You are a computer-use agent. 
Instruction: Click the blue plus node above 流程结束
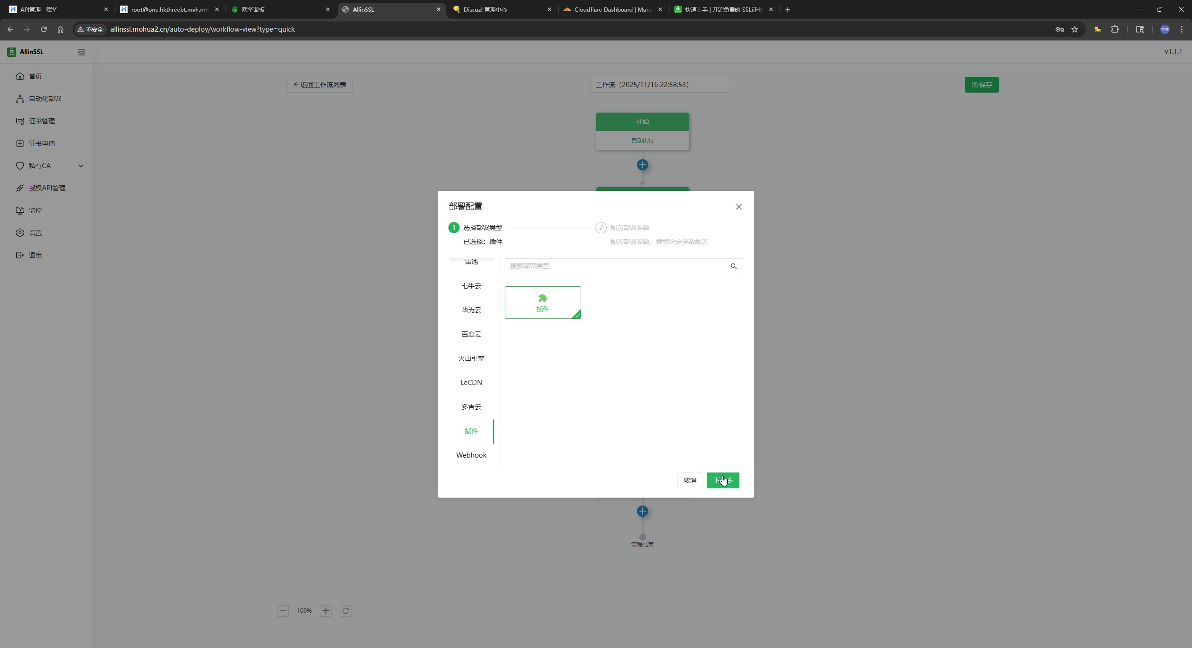click(642, 511)
